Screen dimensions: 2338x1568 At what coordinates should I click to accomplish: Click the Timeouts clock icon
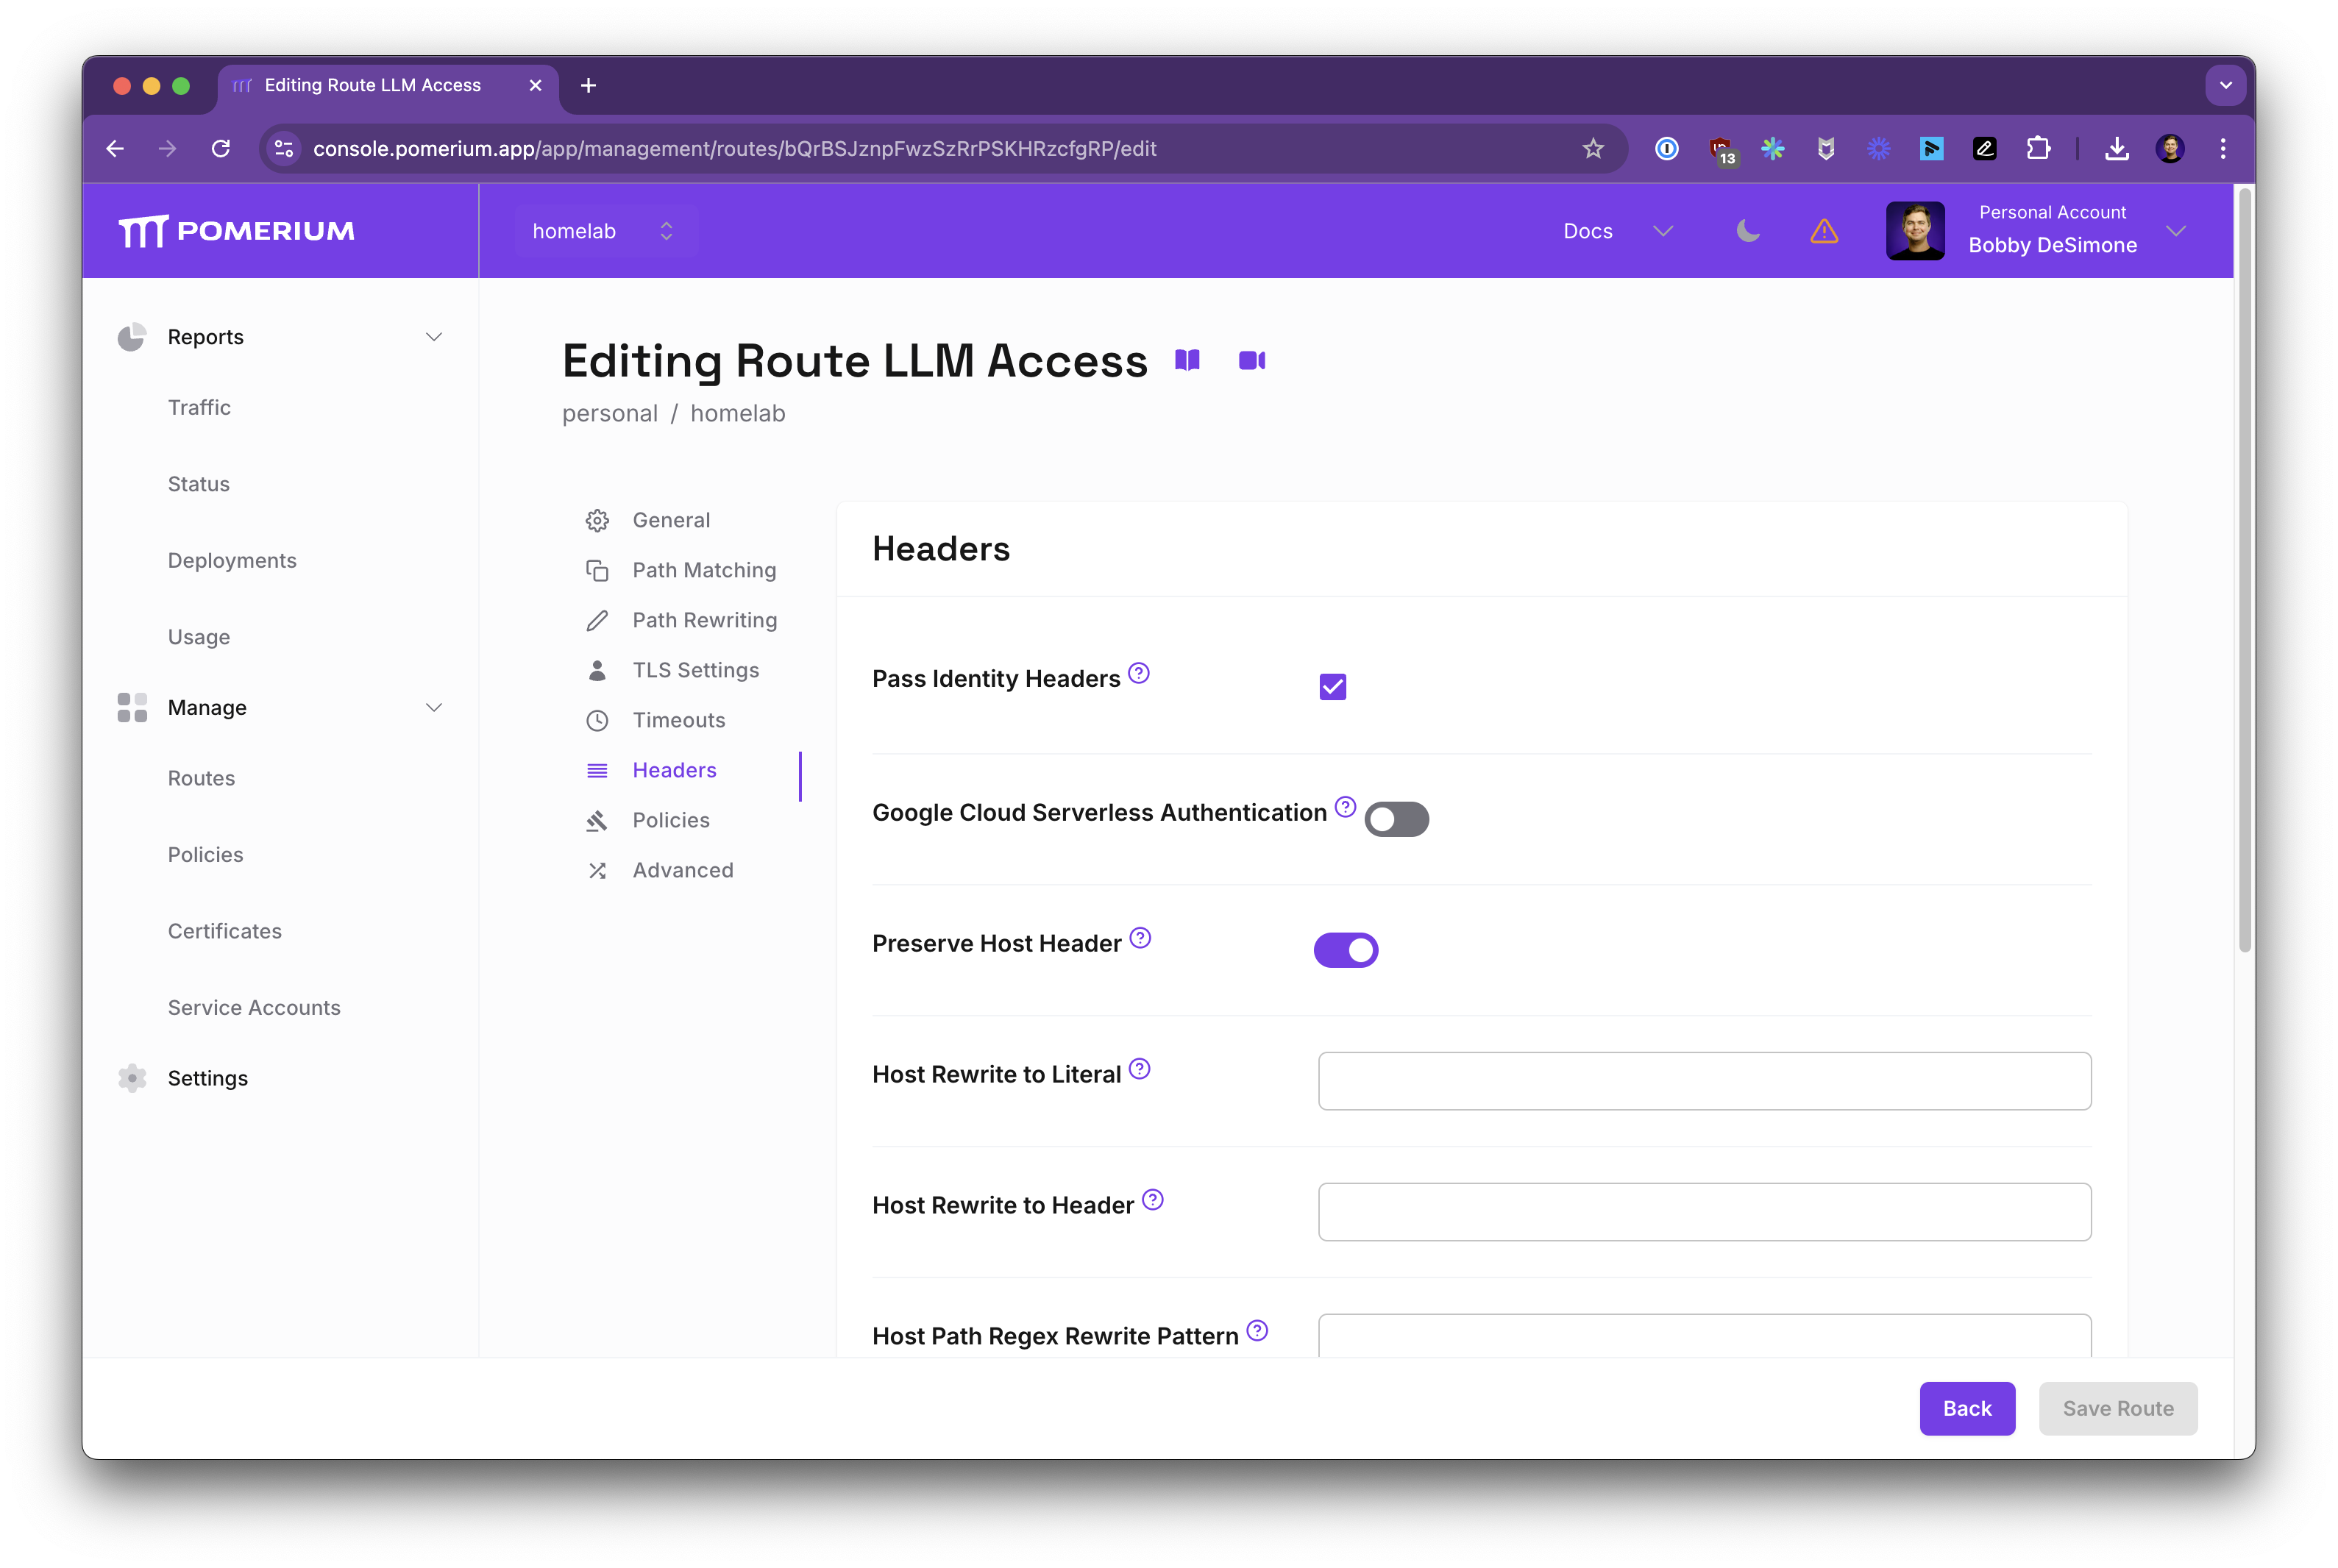597,719
